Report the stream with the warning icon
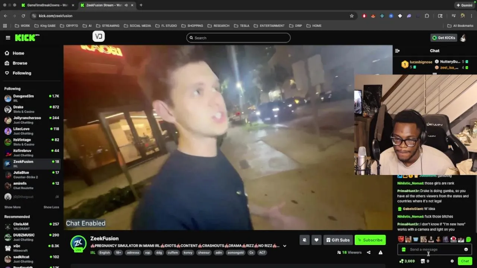The image size is (477, 268). click(x=380, y=252)
